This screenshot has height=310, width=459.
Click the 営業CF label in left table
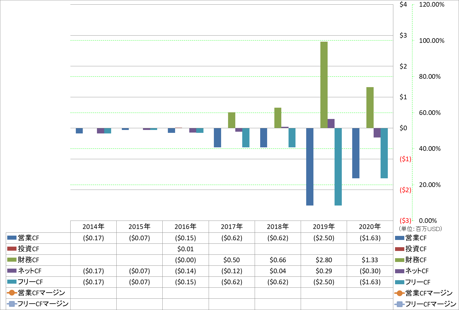point(28,238)
